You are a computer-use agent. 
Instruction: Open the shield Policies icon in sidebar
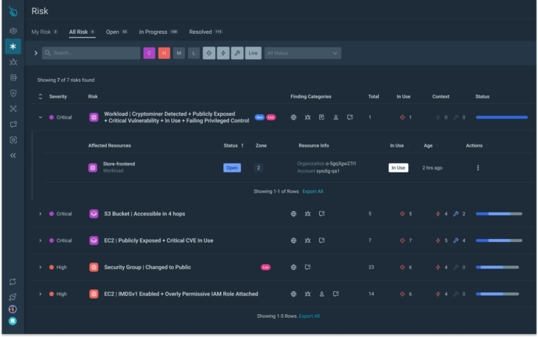point(13,93)
